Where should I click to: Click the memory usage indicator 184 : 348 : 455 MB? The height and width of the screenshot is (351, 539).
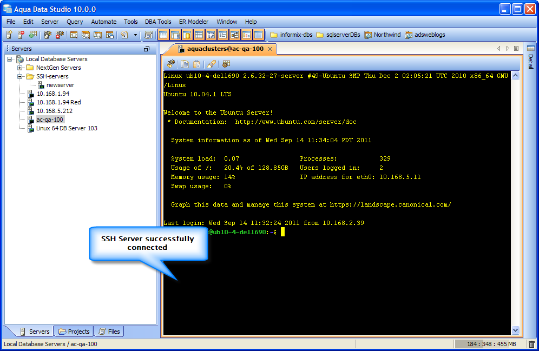[x=490, y=344]
